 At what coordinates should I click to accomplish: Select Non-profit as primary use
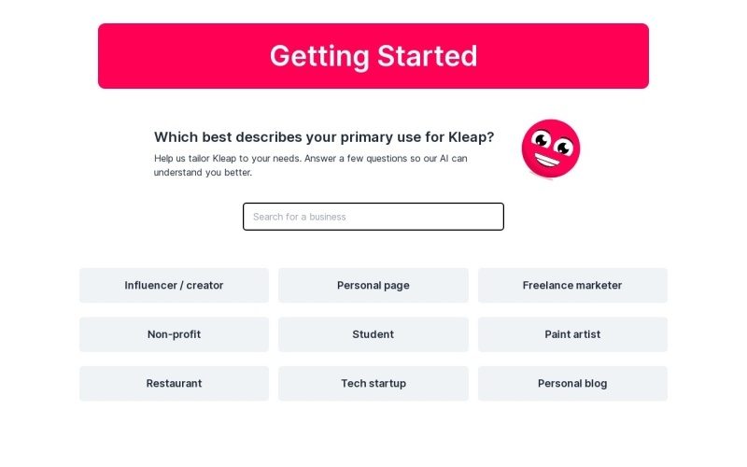pos(174,334)
